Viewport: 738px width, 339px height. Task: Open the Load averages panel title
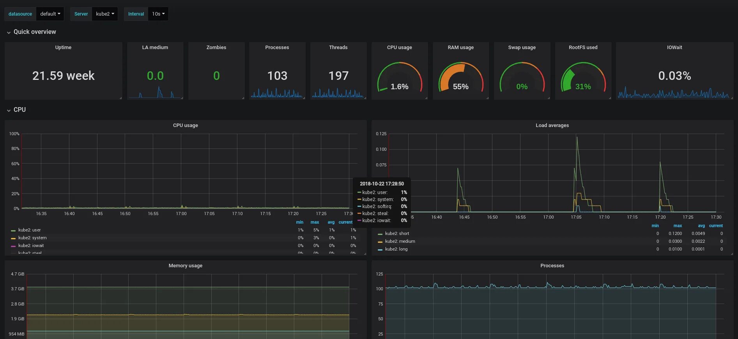pos(552,125)
